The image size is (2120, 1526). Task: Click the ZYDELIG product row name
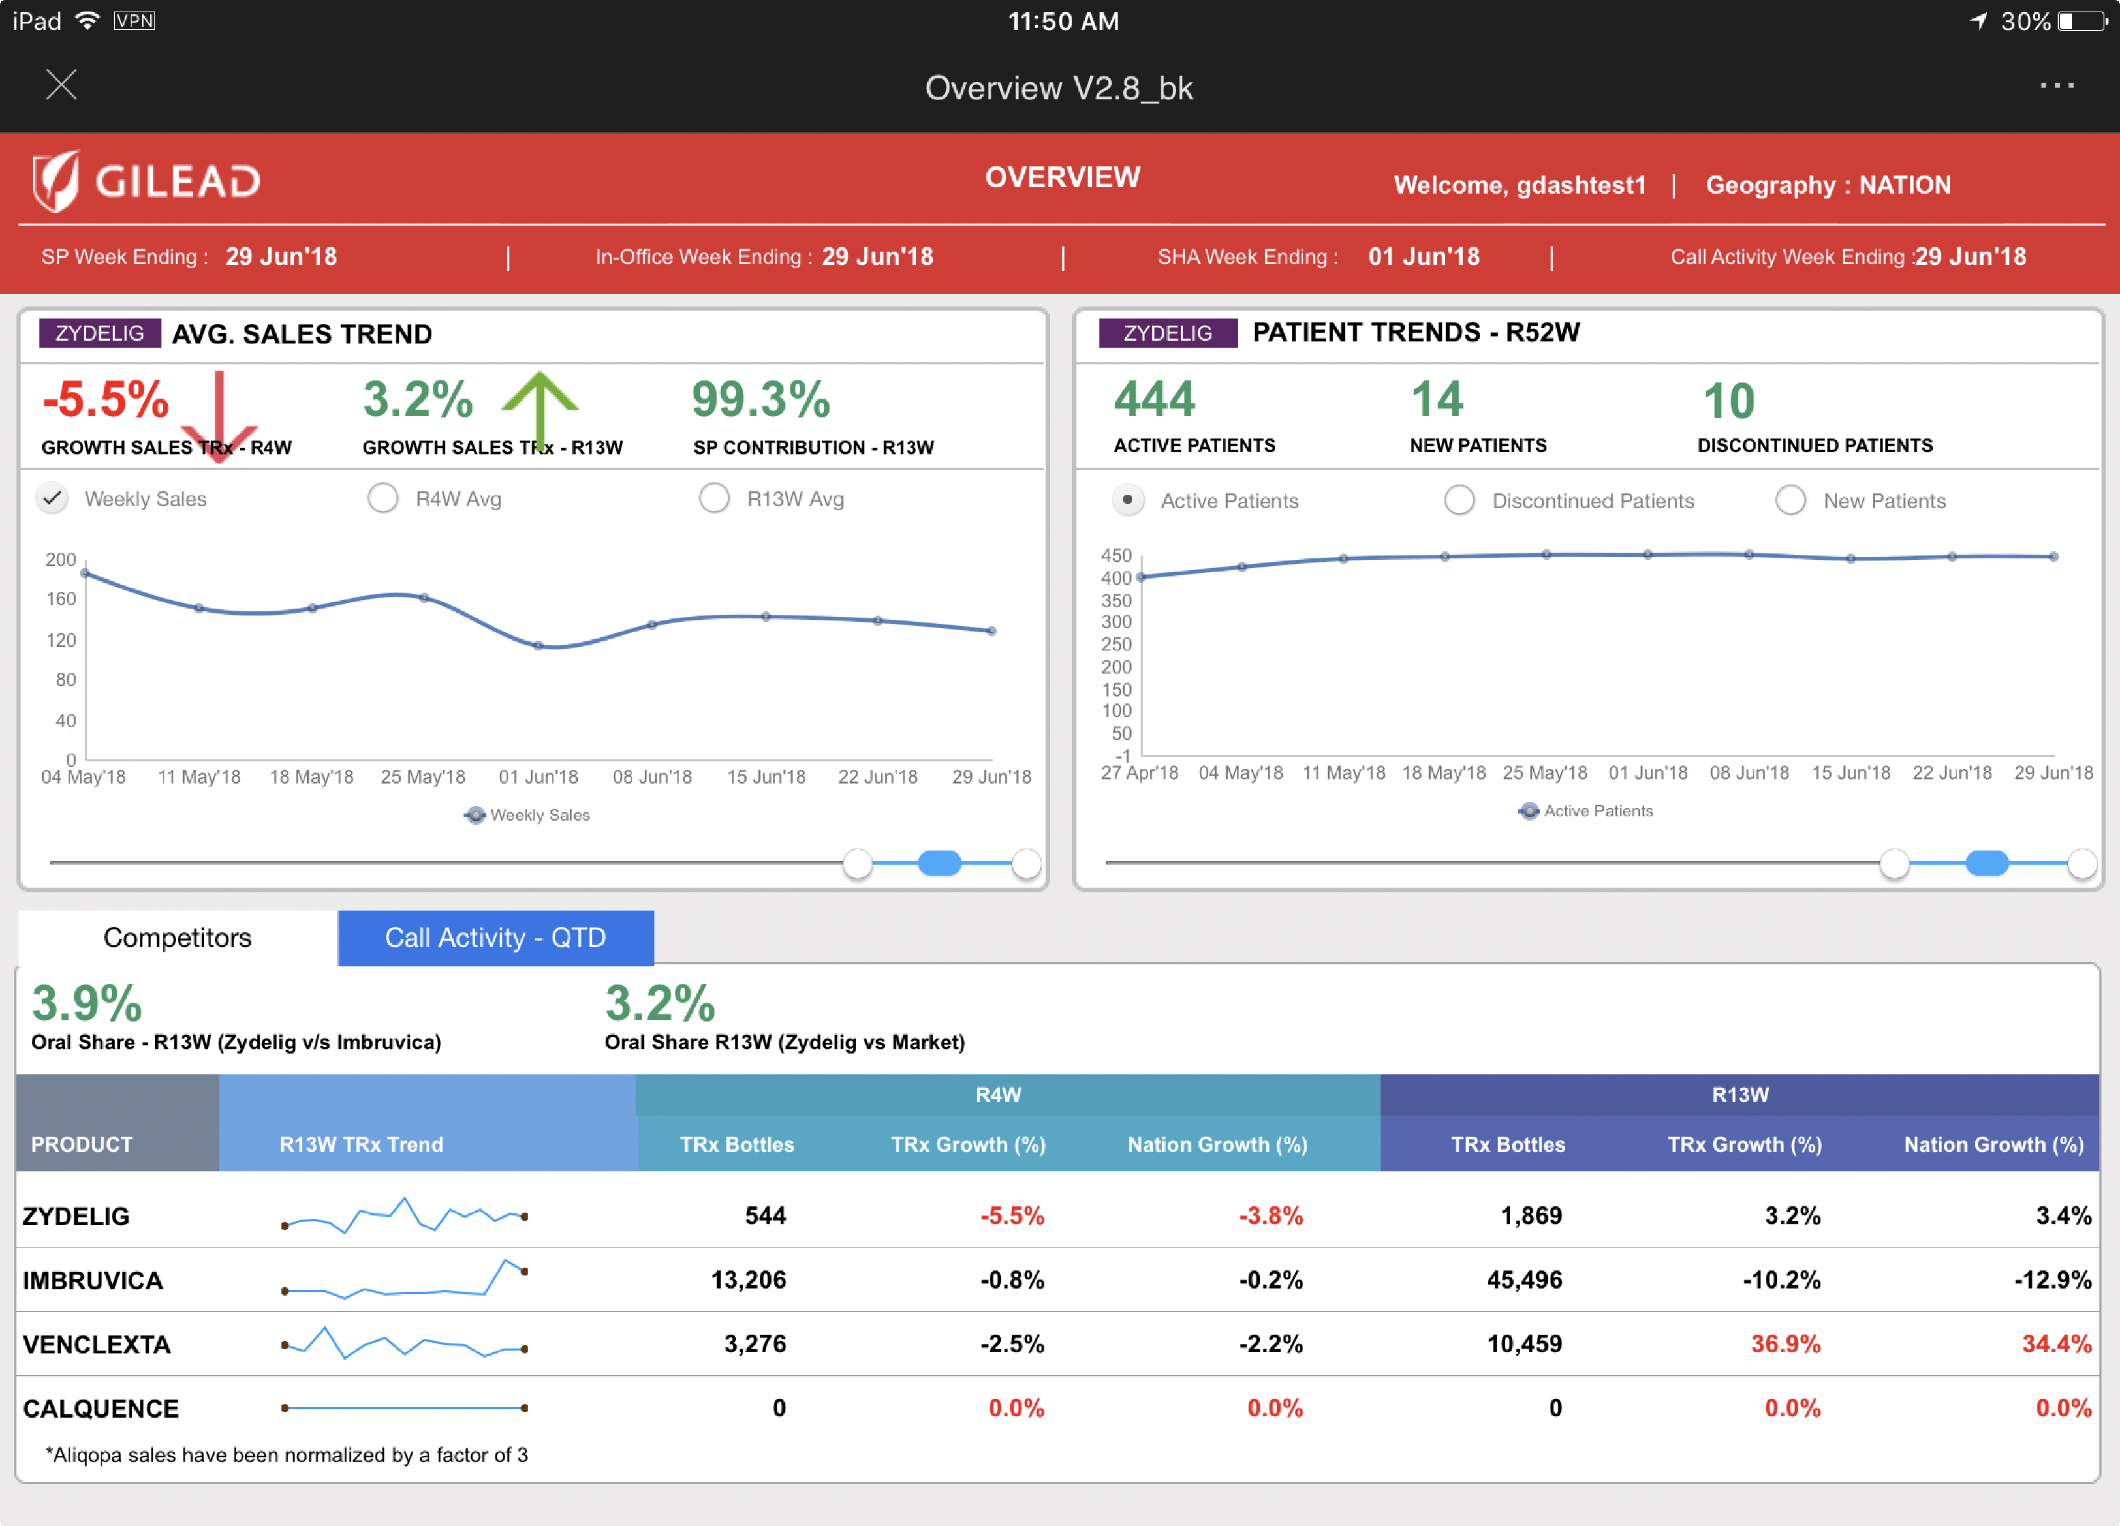(76, 1215)
